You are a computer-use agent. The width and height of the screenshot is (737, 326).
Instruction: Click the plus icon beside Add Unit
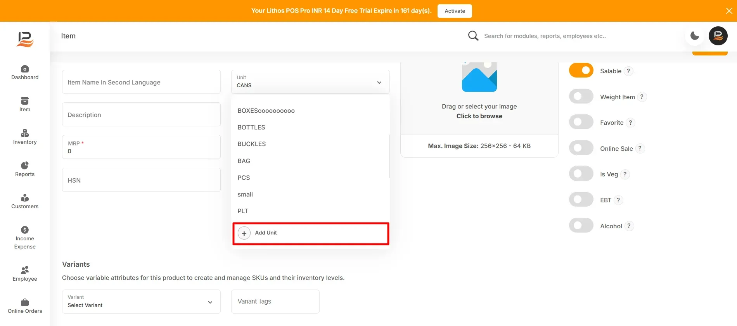click(x=244, y=233)
